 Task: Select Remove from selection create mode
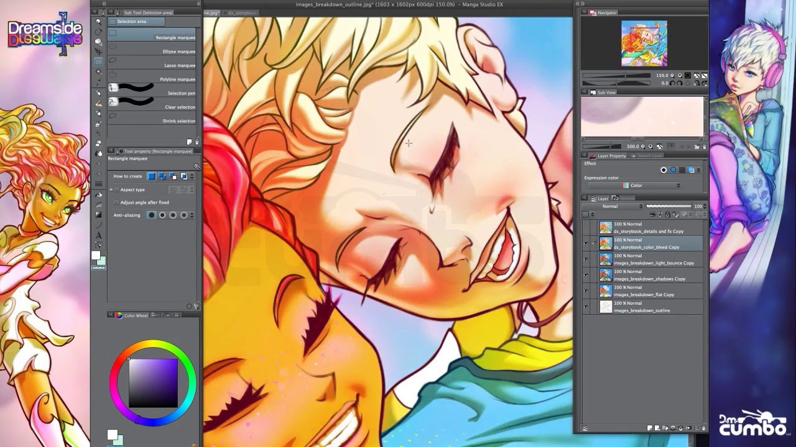(172, 176)
